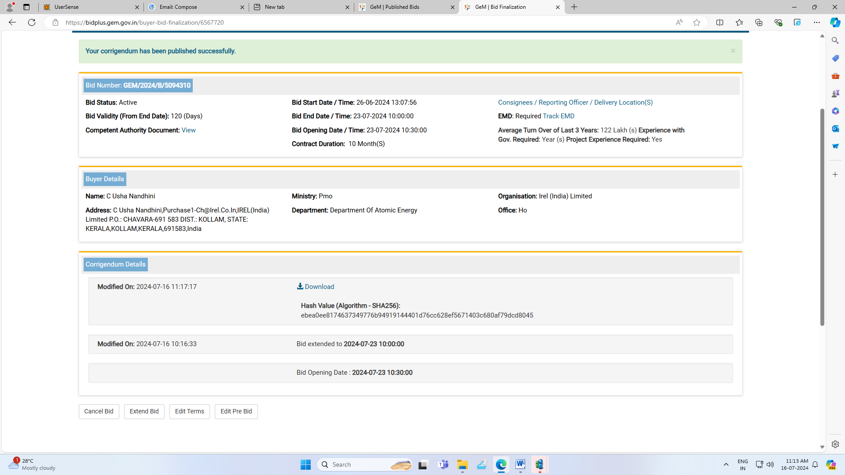
Task: Click the Track EMD link
Action: coord(558,116)
